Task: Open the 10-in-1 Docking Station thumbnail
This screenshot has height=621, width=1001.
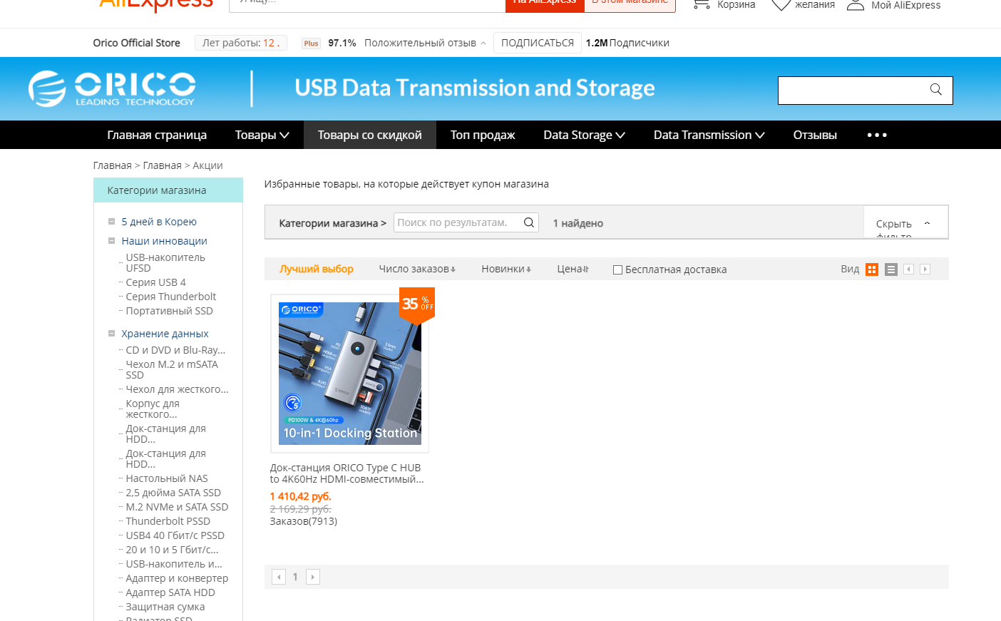Action: (350, 374)
